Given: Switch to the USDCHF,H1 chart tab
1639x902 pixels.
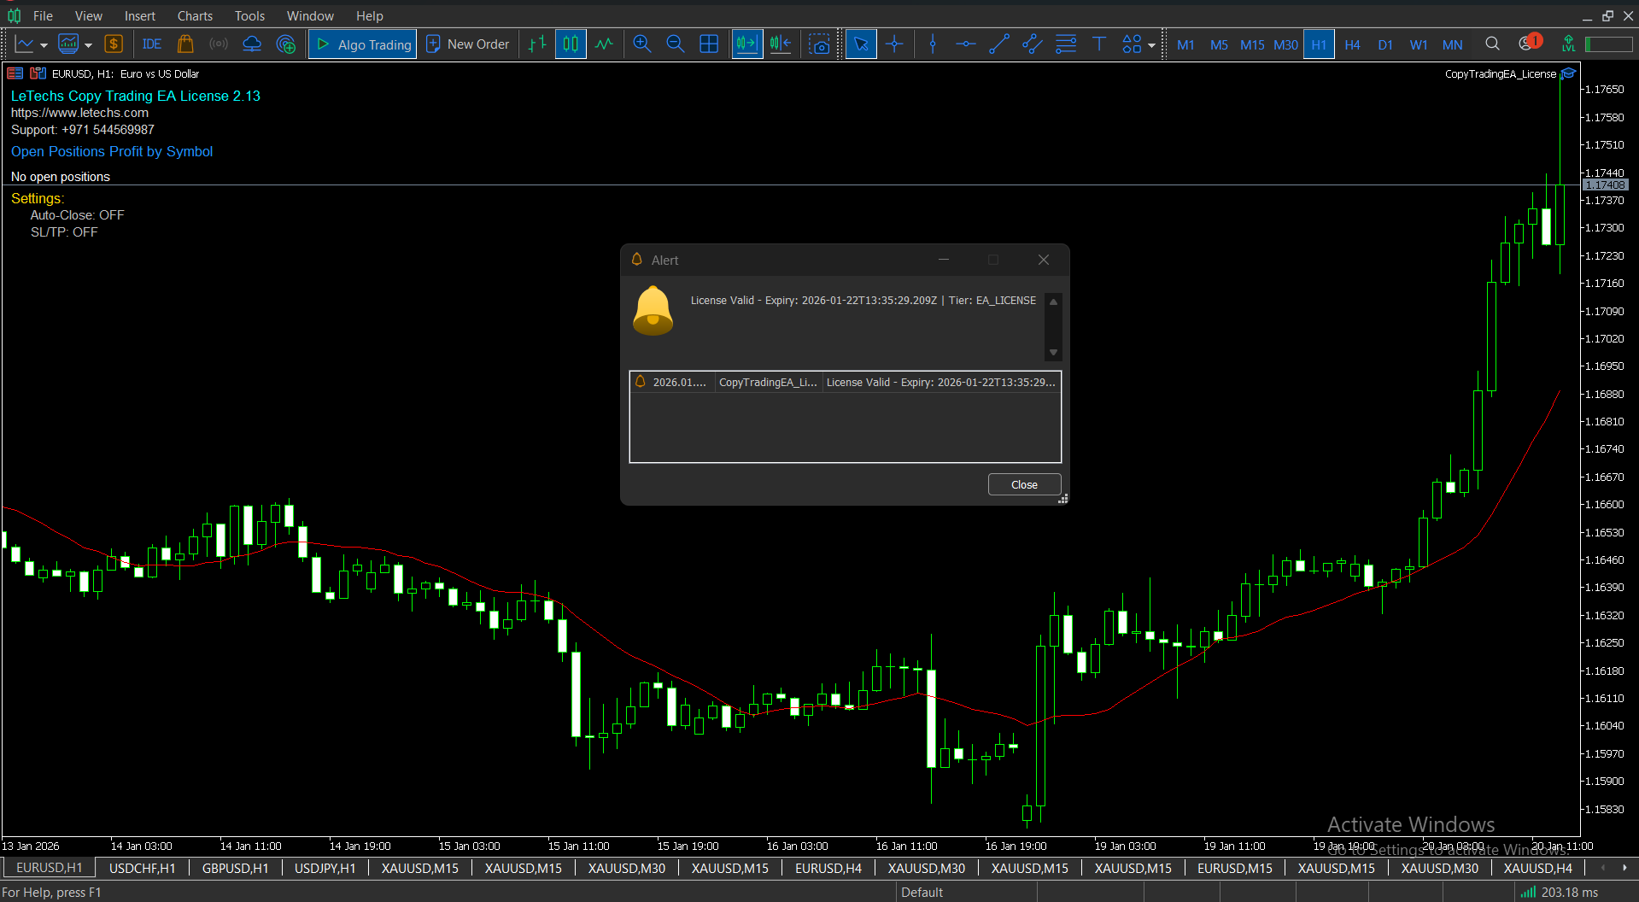Looking at the screenshot, I should tap(142, 868).
